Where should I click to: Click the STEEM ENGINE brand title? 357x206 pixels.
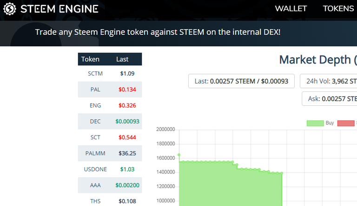[x=59, y=9]
